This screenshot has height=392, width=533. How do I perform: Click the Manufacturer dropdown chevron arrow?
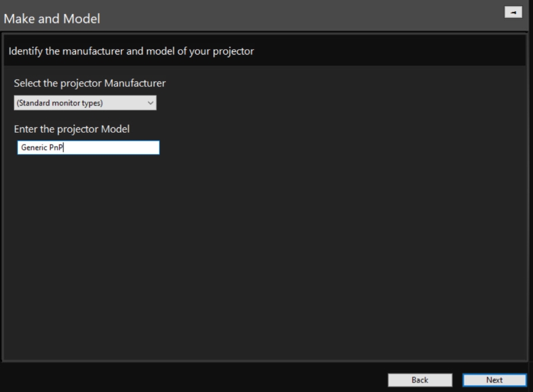151,103
